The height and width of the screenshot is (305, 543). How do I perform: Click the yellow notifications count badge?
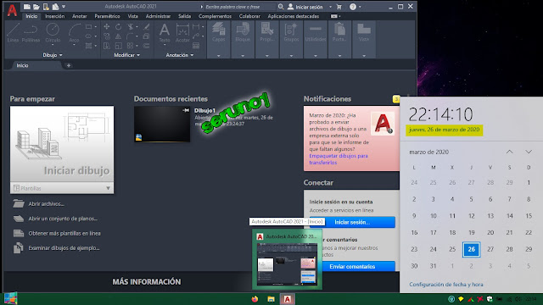(396, 99)
